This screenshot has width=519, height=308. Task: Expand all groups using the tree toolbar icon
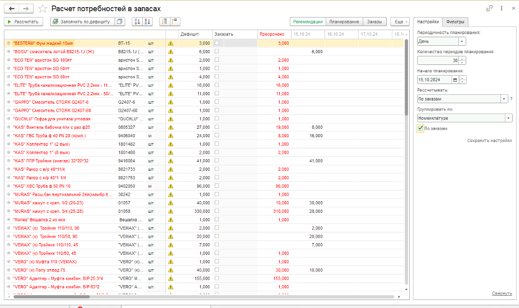pyautogui.click(x=164, y=22)
